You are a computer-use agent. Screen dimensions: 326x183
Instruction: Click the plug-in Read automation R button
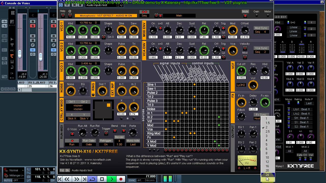[74, 5]
